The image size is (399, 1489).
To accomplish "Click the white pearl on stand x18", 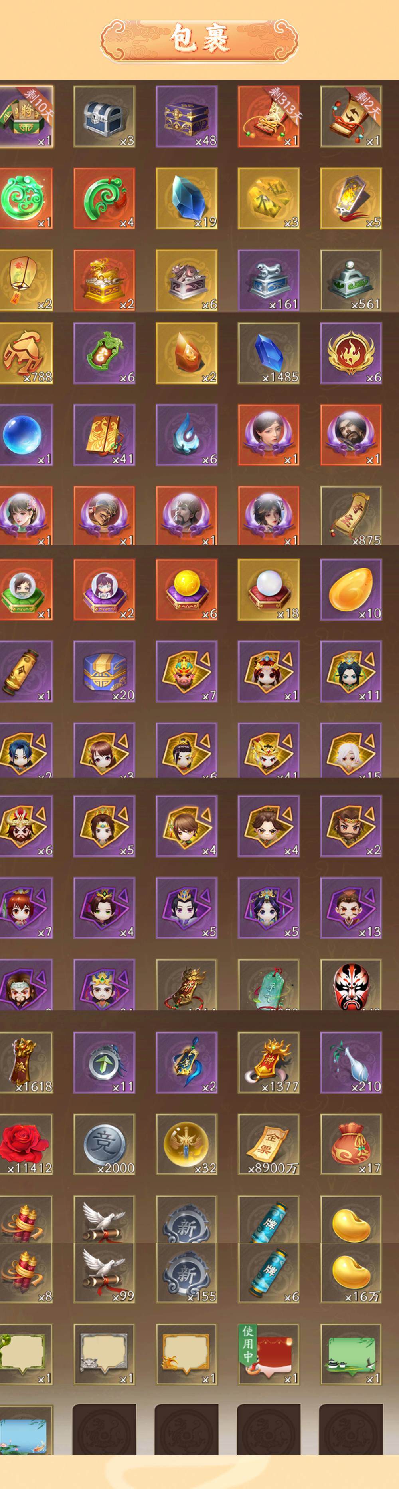I will tap(269, 590).
